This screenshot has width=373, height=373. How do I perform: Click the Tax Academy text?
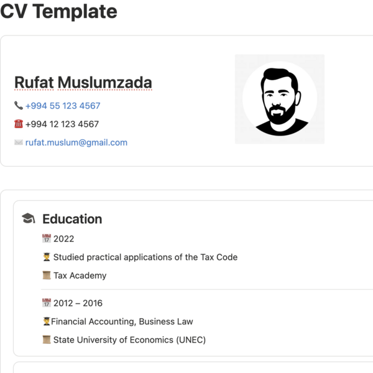80,275
